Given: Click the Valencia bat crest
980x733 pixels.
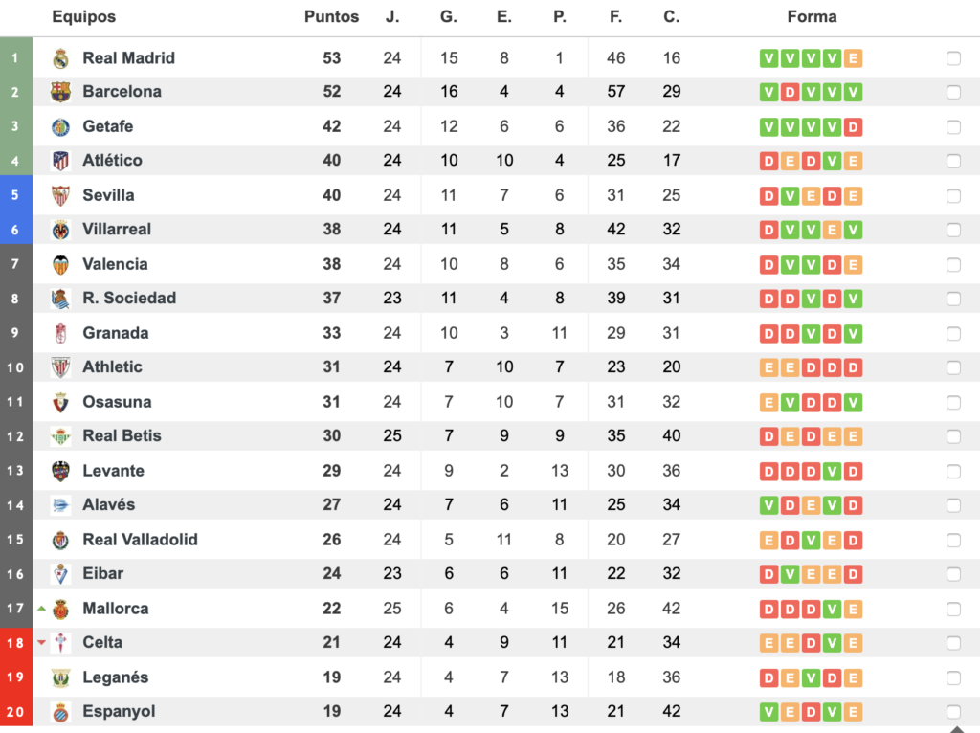Looking at the screenshot, I should (60, 264).
